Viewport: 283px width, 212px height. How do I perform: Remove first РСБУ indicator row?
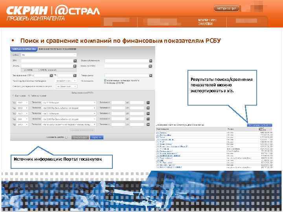pos(148,102)
